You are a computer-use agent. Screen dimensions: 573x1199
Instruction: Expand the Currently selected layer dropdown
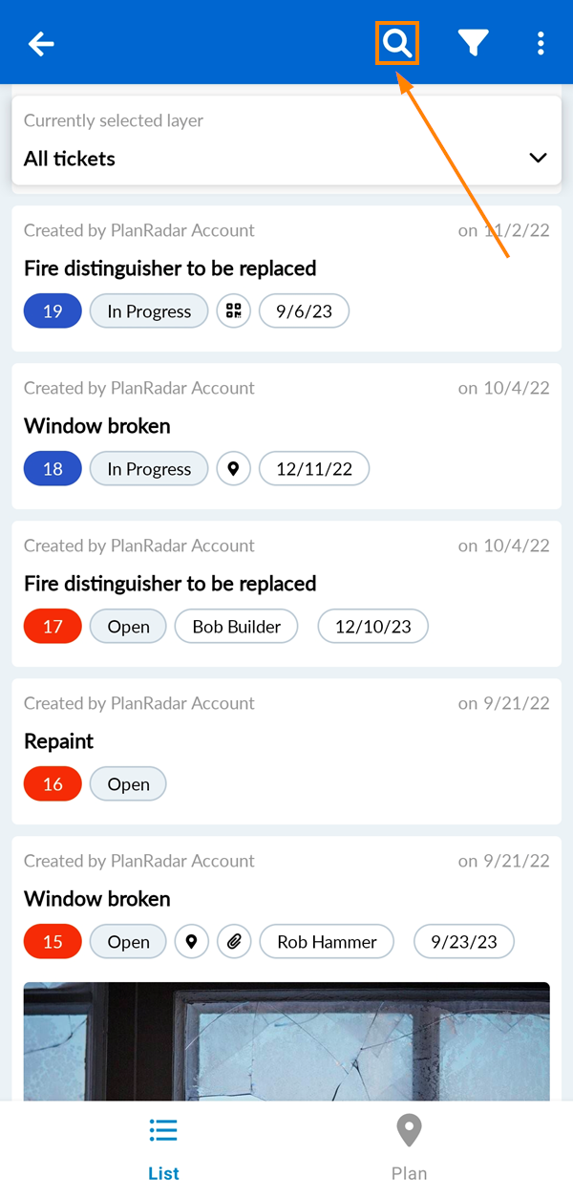point(286,140)
